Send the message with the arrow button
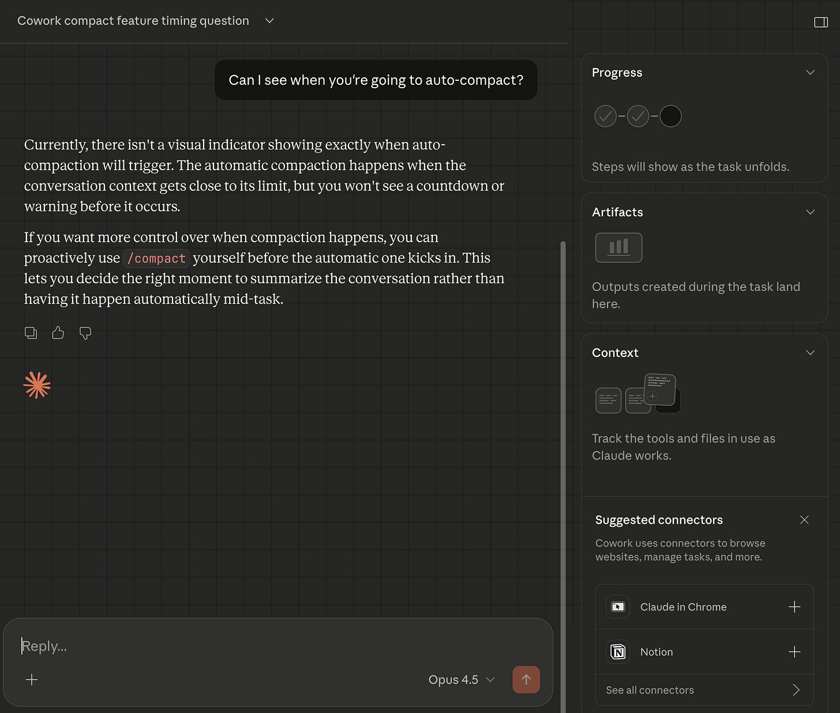This screenshot has width=840, height=713. pyautogui.click(x=526, y=680)
